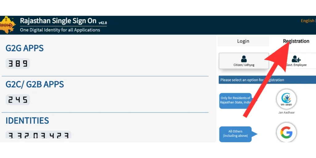316x158 pixels.
Task: Click the One Digital Identity tagline
Action: click(60, 30)
